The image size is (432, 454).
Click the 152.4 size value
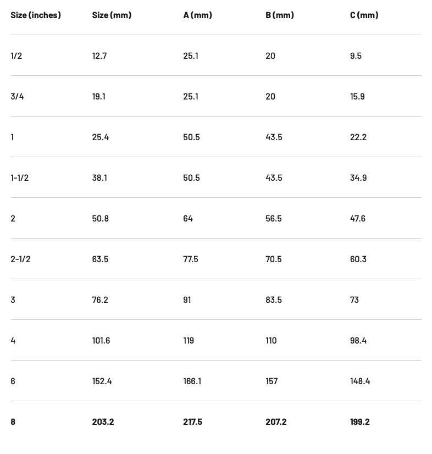coord(102,381)
